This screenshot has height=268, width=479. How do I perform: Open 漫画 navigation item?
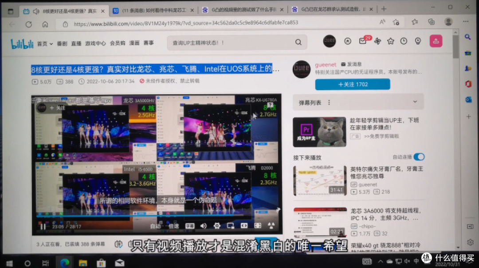pyautogui.click(x=134, y=43)
